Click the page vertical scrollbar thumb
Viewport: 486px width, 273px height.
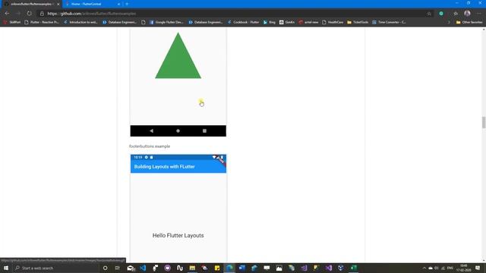tap(484, 122)
